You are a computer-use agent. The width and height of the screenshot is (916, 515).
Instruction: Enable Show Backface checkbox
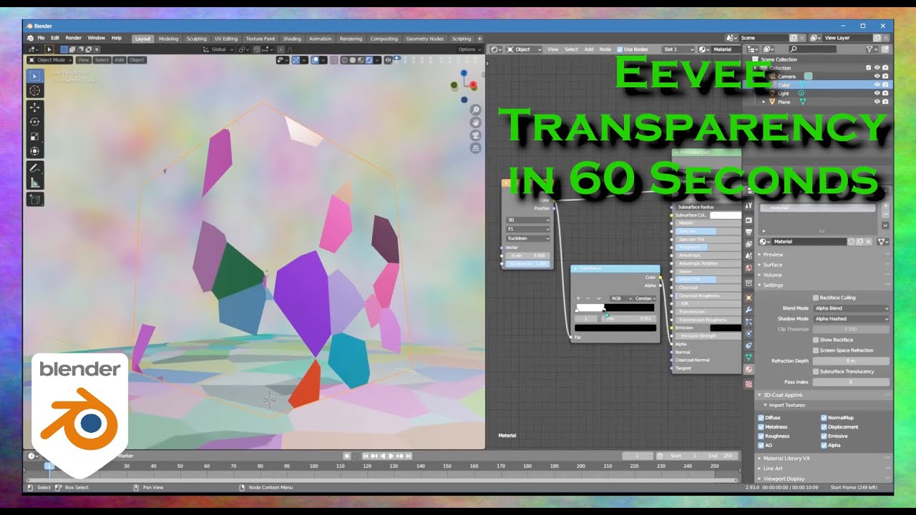816,340
